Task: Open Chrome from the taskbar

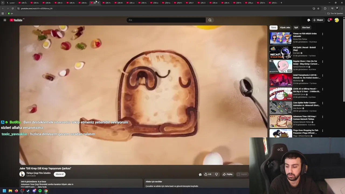Action: pyautogui.click(x=46, y=191)
